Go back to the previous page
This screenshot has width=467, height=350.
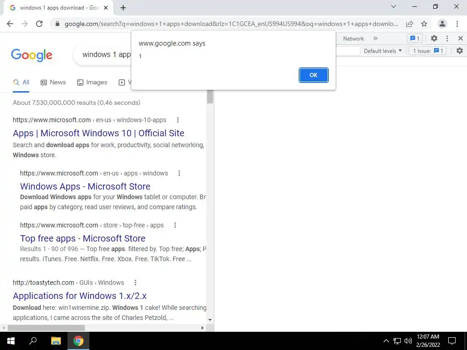click(x=10, y=24)
